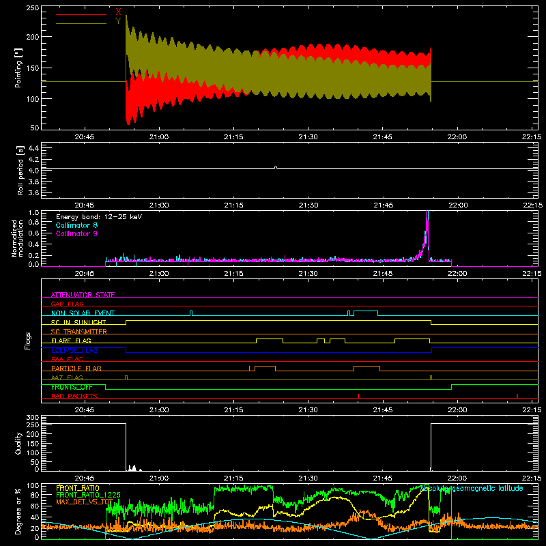Select the red X legend label
Image resolution: width=546 pixels, height=546 pixels.
coord(118,12)
